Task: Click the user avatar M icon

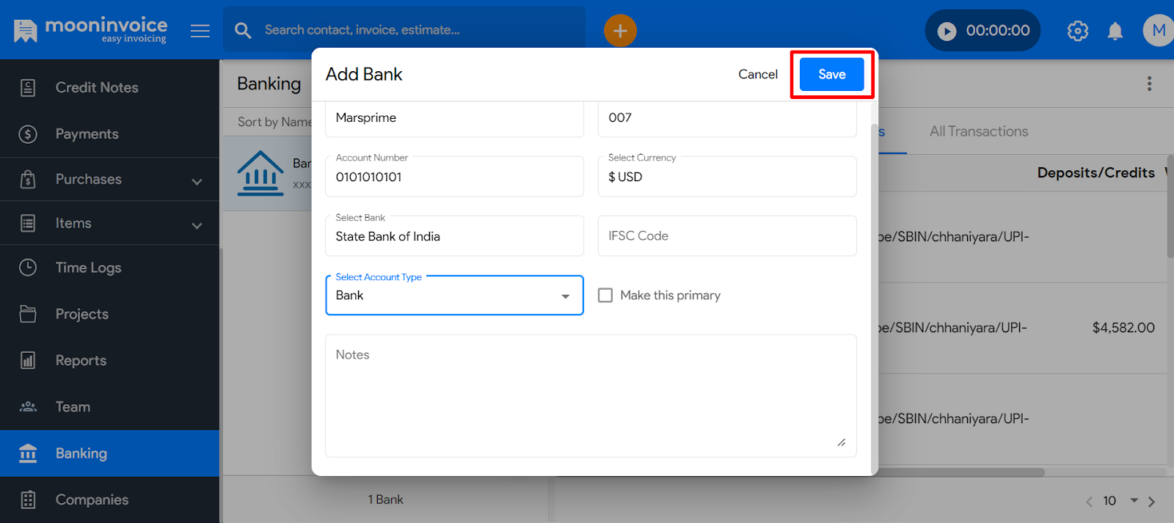Action: (x=1159, y=31)
